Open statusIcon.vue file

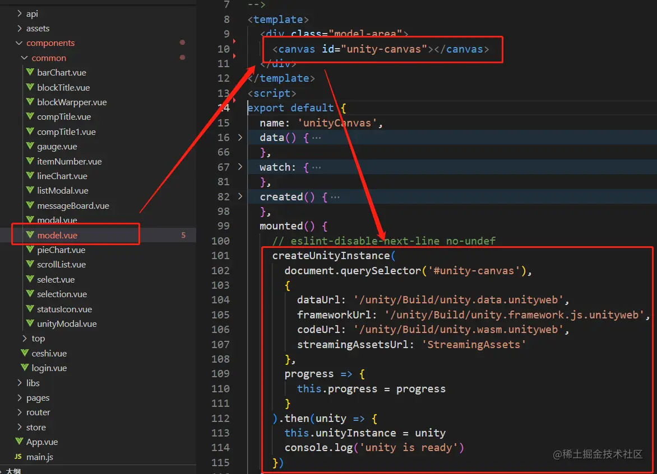tap(64, 309)
